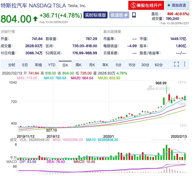The height and width of the screenshot is (176, 194).
Task: Click down triangle beside volume indicator handle
Action: pyautogui.click(x=184, y=140)
